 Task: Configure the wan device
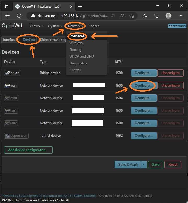click(144, 86)
